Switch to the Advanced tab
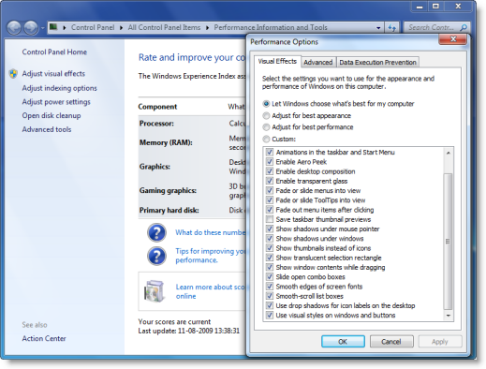 click(x=318, y=62)
